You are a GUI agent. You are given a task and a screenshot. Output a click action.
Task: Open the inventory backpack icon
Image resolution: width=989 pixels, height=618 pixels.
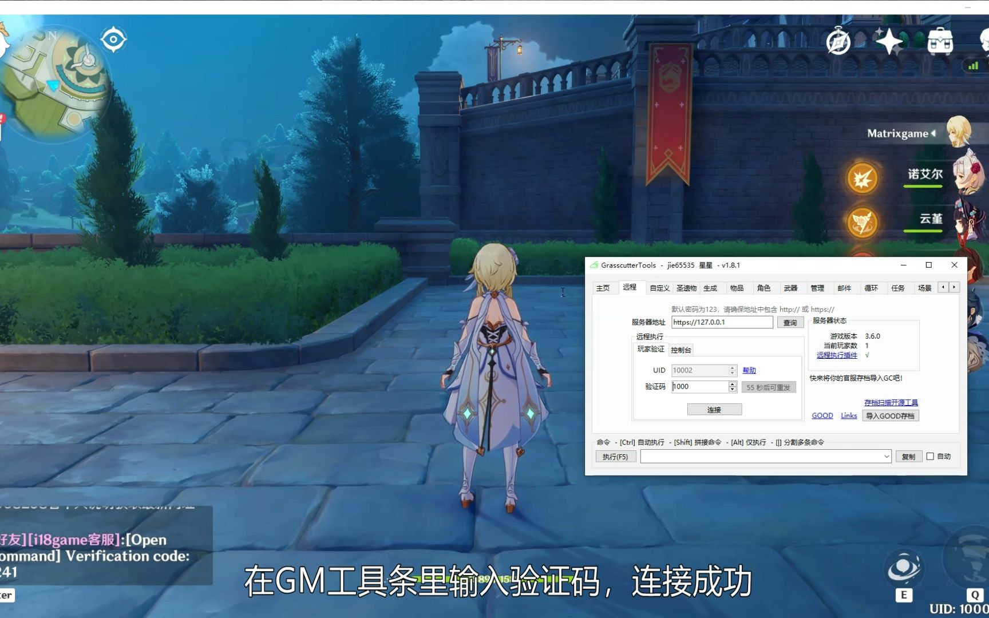pos(940,41)
